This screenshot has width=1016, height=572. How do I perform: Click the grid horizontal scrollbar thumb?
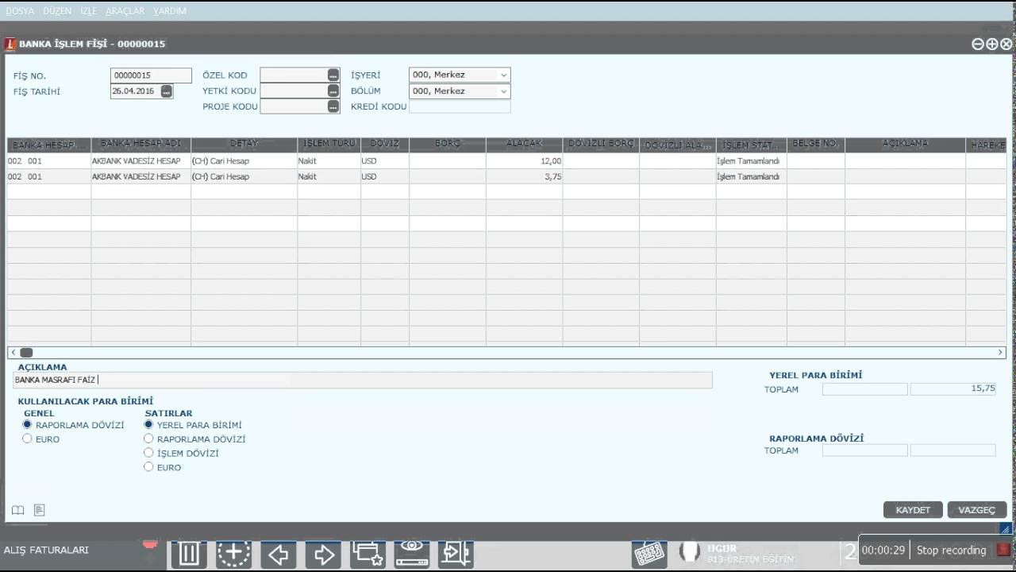(26, 352)
